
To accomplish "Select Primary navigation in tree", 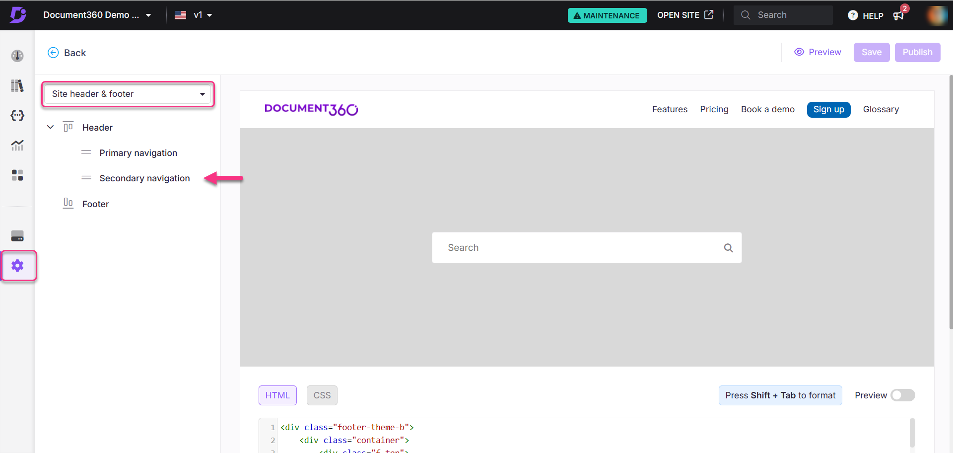I will pyautogui.click(x=138, y=153).
